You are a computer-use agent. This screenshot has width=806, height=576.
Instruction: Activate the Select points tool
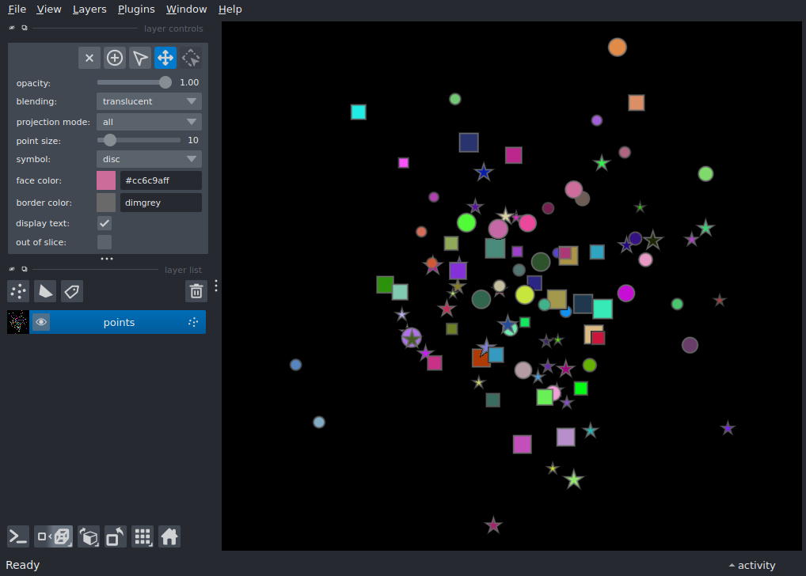click(140, 57)
